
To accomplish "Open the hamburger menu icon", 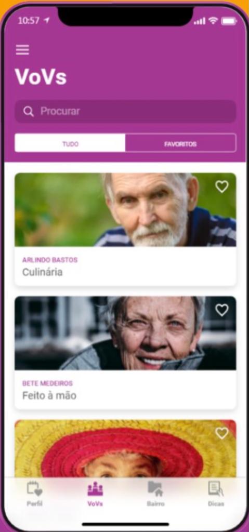I will click(22, 50).
